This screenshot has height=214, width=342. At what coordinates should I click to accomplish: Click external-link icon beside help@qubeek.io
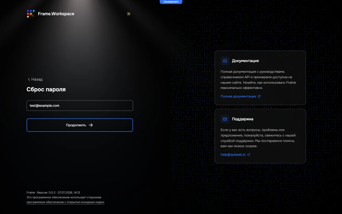coord(249,155)
